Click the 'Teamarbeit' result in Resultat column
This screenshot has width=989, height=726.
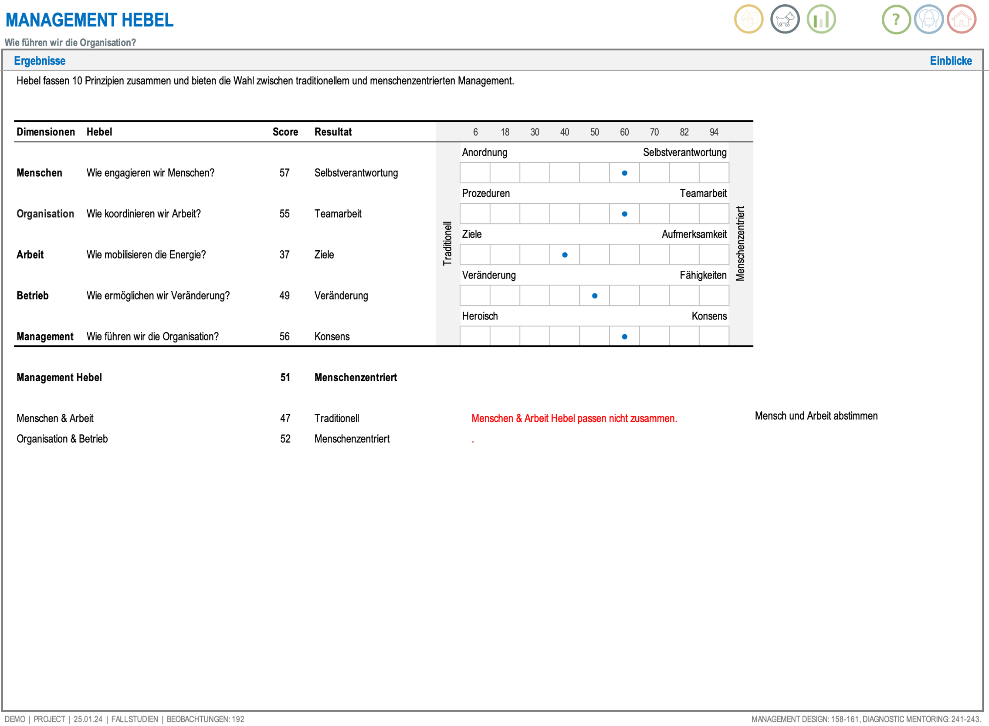338,214
